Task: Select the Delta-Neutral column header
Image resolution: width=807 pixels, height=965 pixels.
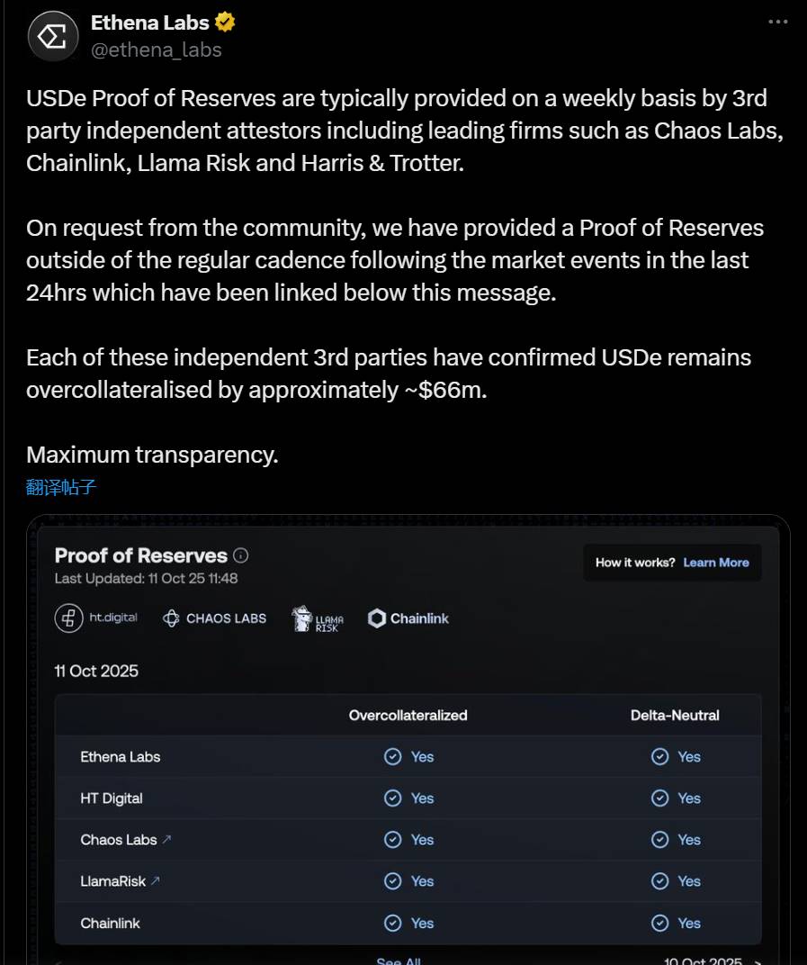Action: (675, 716)
